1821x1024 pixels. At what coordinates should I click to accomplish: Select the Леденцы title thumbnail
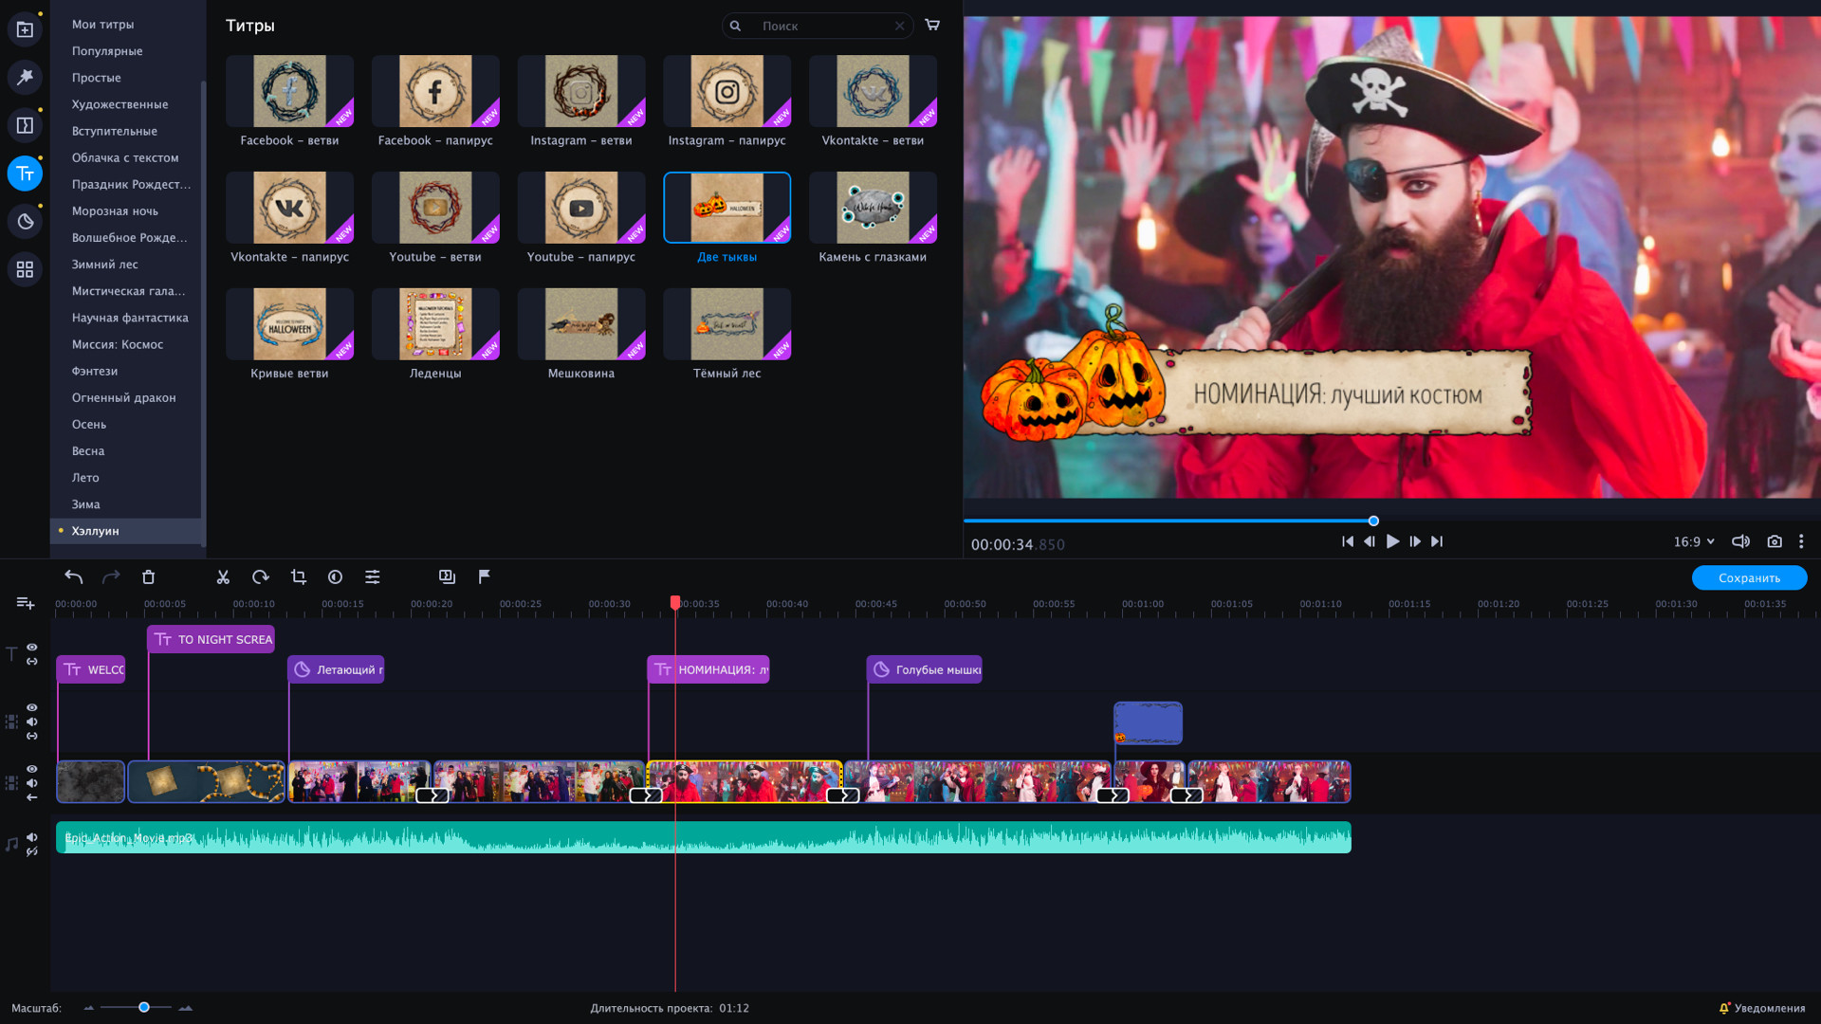[435, 324]
